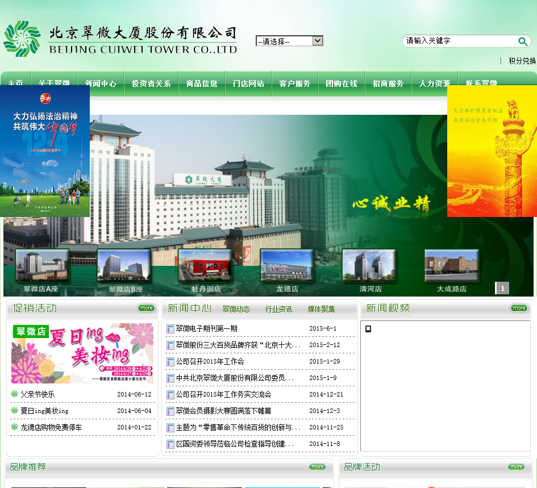Open the 夏日ing美妆ing promotion banner image
Screen dimensions: 537x488
coord(82,353)
